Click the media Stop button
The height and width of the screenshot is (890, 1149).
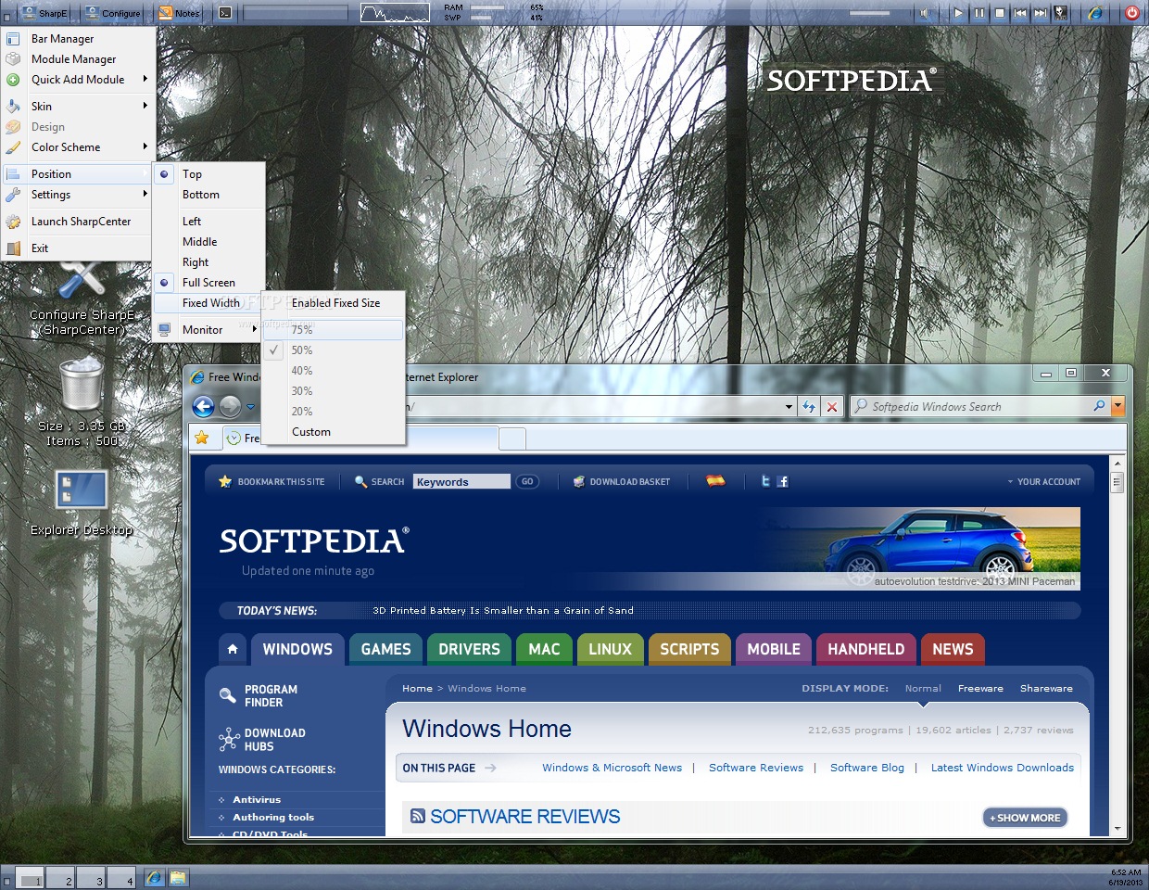pyautogui.click(x=1000, y=13)
